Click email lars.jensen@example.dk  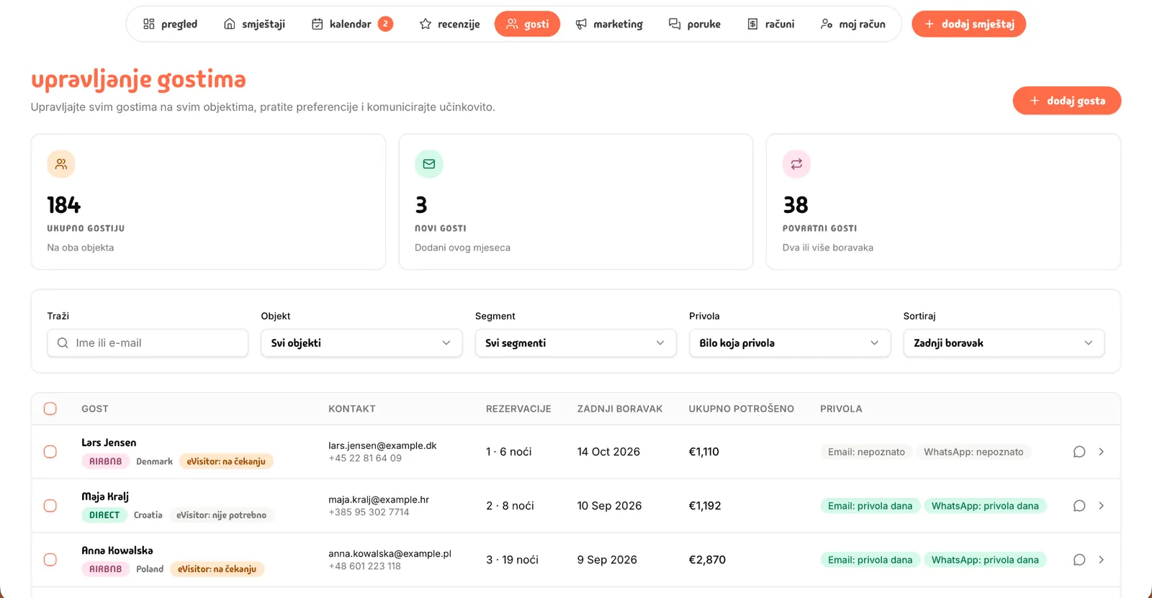tap(382, 445)
